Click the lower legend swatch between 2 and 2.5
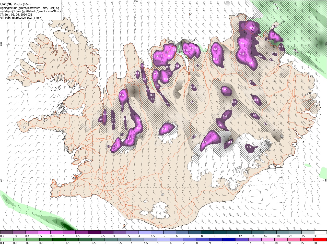Image resolution: width=327 pixels, height=245 pixels. click(x=85, y=239)
